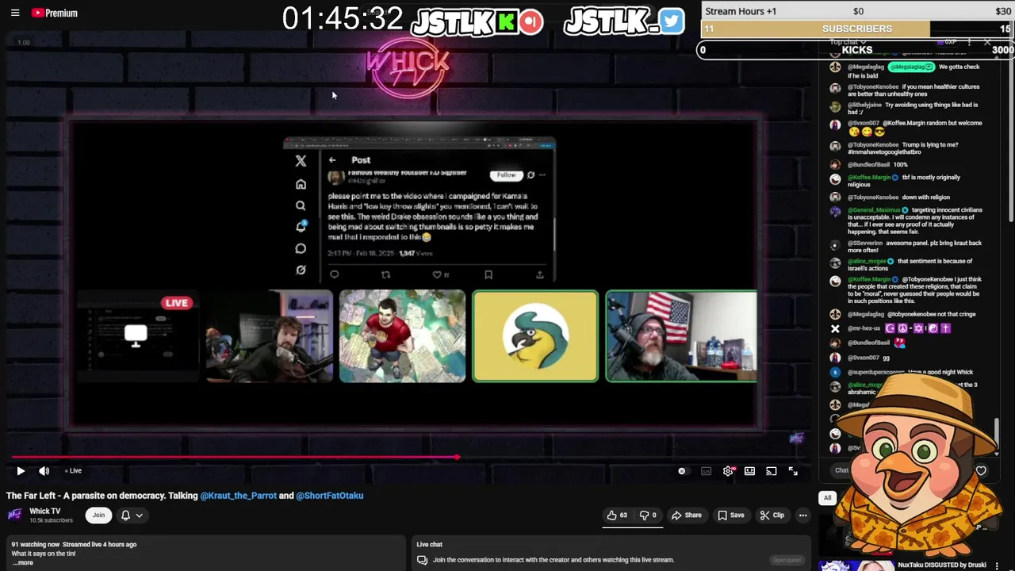Image resolution: width=1015 pixels, height=571 pixels.
Task: Select the Chat tab below the chat
Action: pyautogui.click(x=841, y=470)
